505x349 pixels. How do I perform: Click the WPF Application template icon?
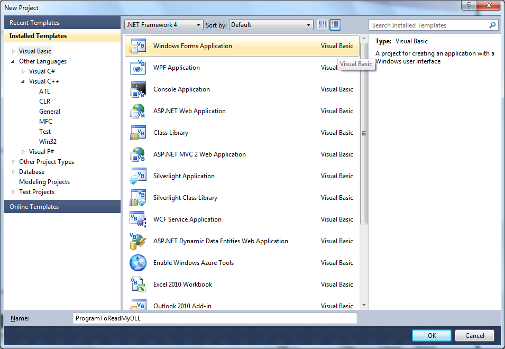138,68
